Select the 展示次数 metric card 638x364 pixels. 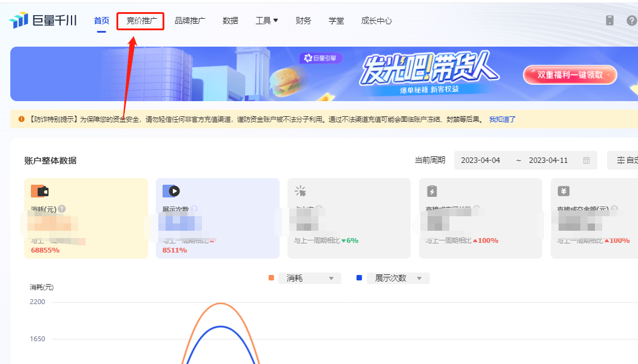[x=218, y=218]
